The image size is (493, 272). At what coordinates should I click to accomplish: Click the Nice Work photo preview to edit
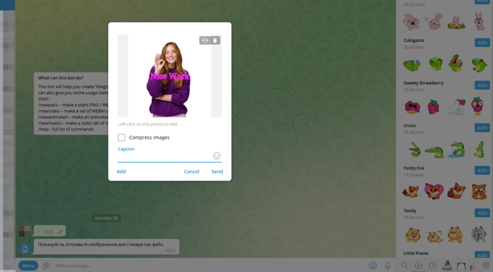click(170, 76)
